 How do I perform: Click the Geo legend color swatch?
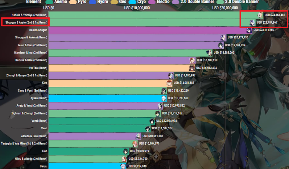pos(114,2)
